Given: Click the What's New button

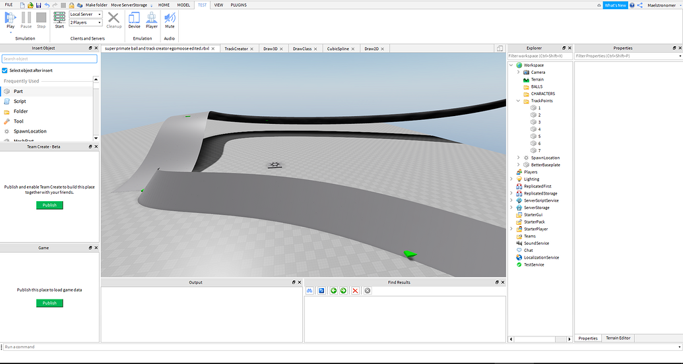Looking at the screenshot, I should [x=616, y=5].
